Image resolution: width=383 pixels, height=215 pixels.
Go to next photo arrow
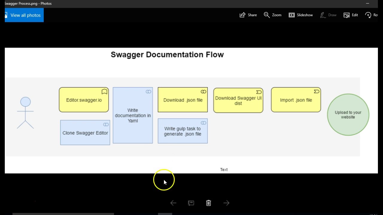[x=227, y=203]
